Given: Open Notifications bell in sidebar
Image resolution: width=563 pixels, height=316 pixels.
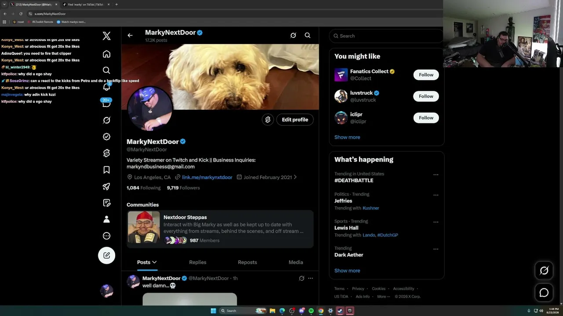Looking at the screenshot, I should (x=106, y=86).
